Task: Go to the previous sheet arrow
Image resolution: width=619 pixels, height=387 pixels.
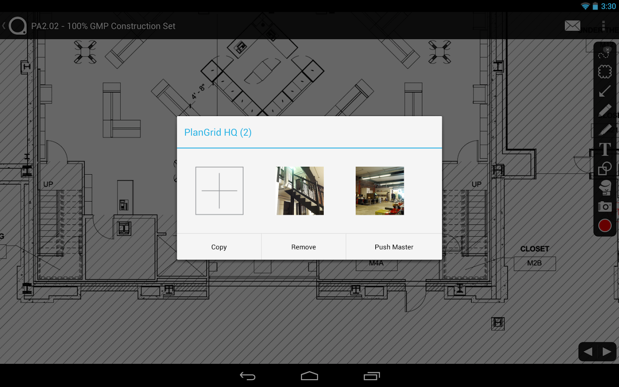Action: [588, 352]
